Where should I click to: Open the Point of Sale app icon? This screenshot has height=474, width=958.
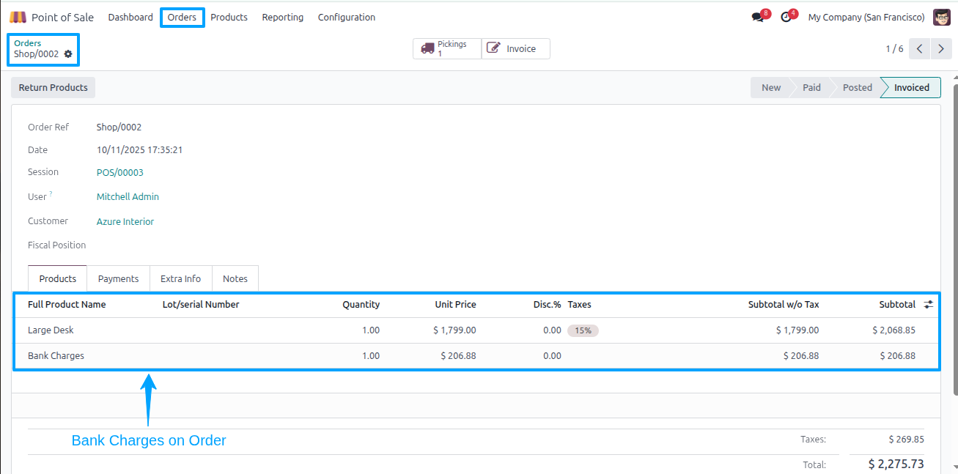18,17
